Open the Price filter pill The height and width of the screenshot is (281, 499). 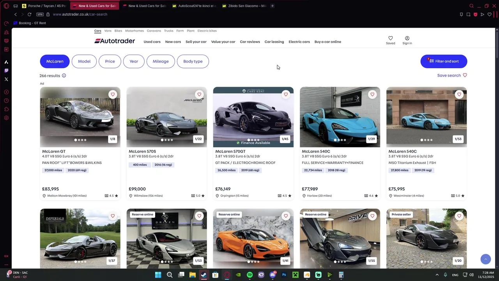(x=110, y=61)
